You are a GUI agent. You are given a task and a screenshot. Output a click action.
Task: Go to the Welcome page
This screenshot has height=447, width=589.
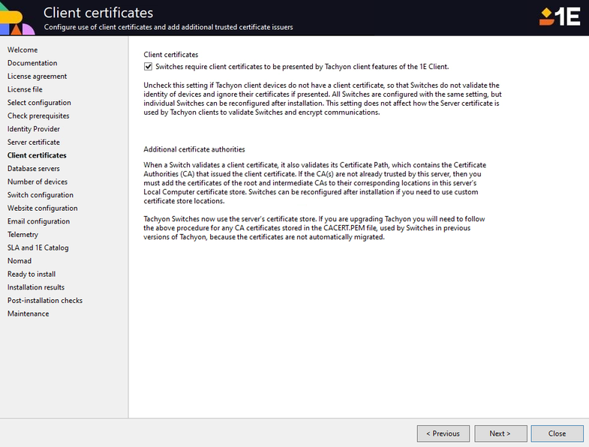(x=23, y=50)
